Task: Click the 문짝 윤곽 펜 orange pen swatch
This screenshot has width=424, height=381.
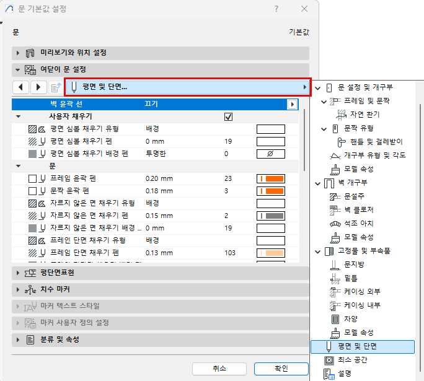Action: tap(271, 191)
